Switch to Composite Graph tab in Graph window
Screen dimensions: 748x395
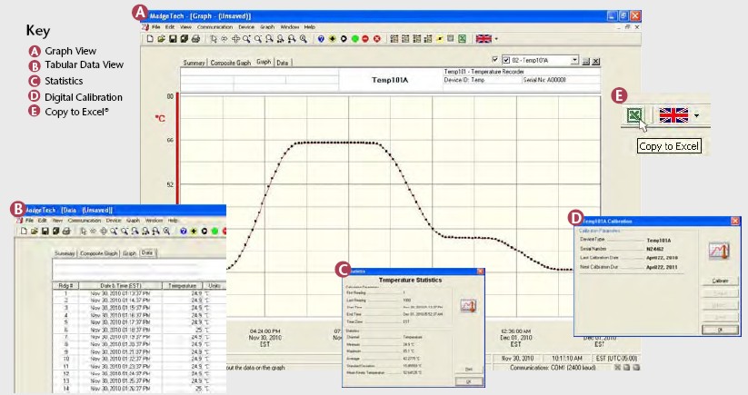point(231,63)
